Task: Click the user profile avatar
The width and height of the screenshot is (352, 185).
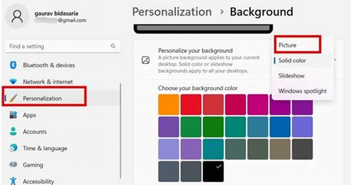Action: [x=17, y=16]
